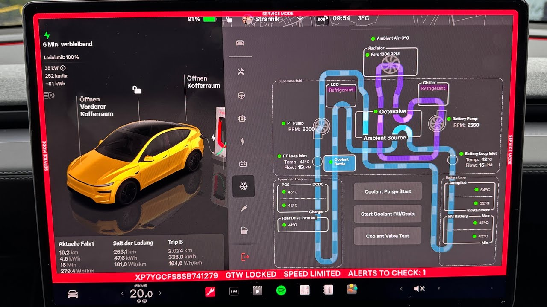Tap the GTW LOCKED status text
Viewport: 547px width, 307px height.
point(251,275)
